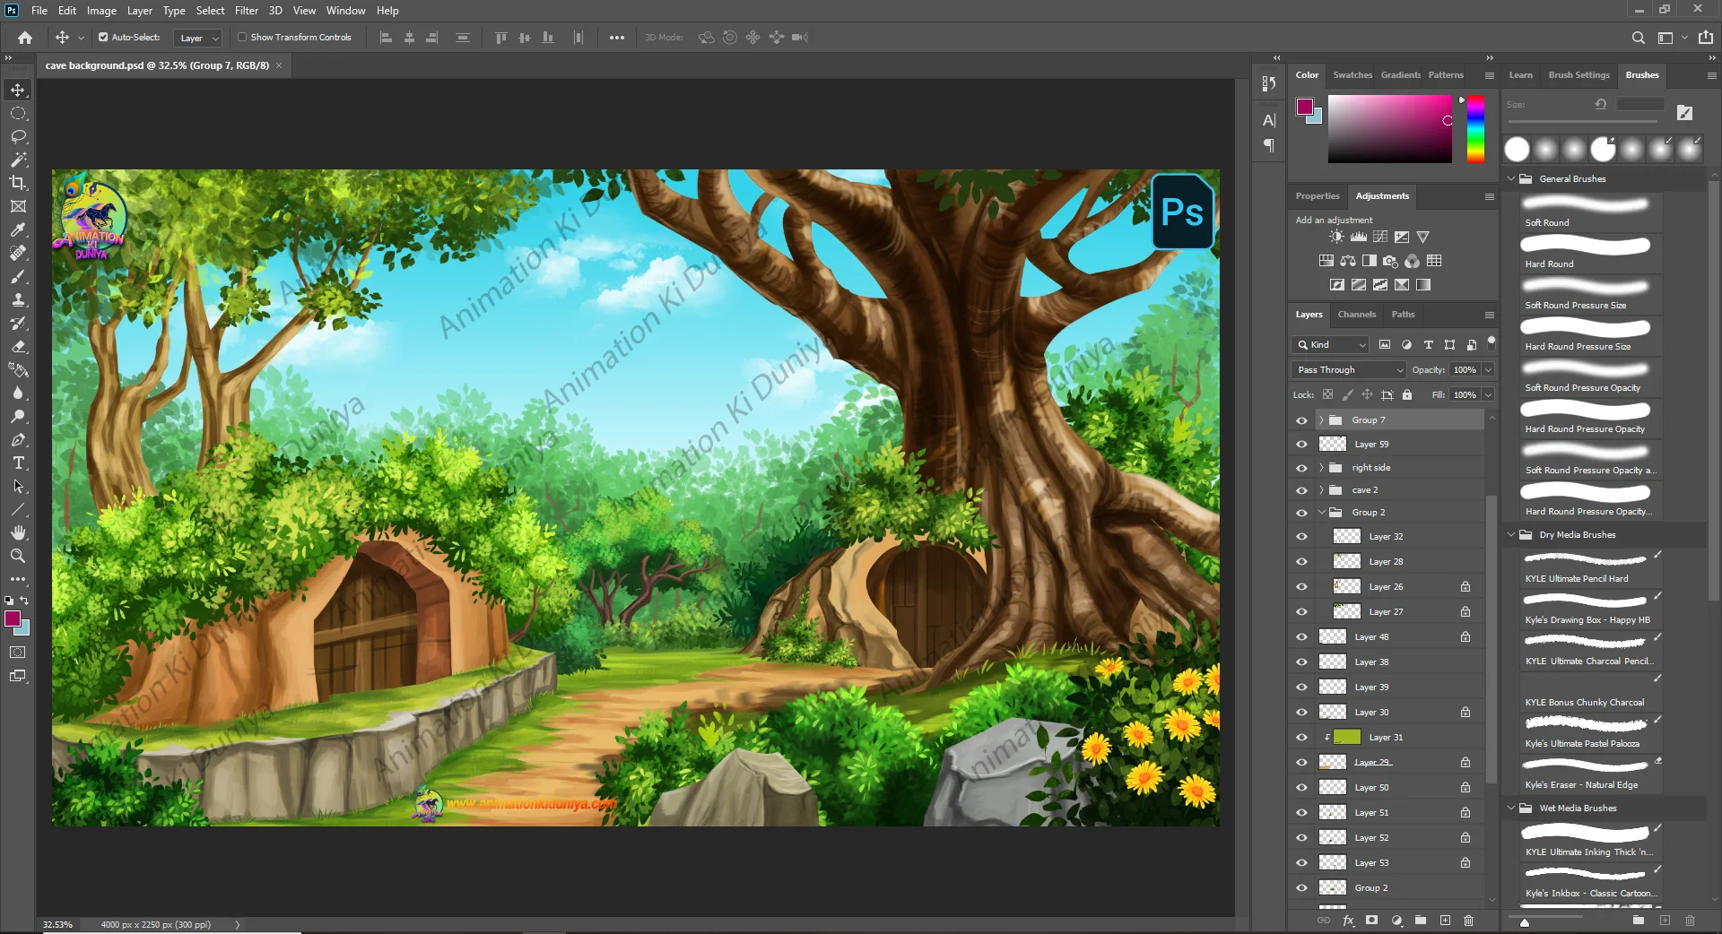Enable Show Transform Controls checkbox
This screenshot has height=934, width=1722.
pos(242,38)
